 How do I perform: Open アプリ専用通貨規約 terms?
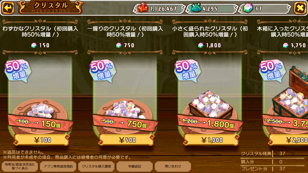click(x=58, y=166)
